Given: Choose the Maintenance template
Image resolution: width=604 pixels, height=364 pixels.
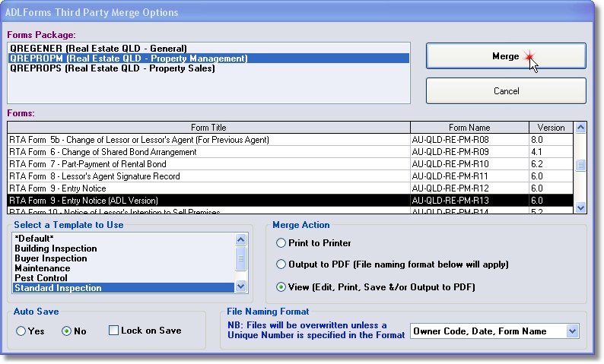Looking at the screenshot, I should coord(123,268).
